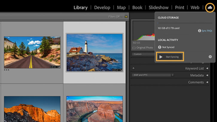Toggle the Original Photo checkbox
The image size is (217, 122).
click(134, 48)
